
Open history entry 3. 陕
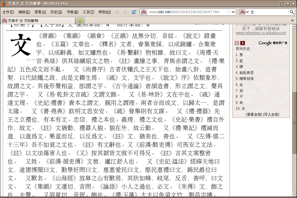click(x=239, y=67)
